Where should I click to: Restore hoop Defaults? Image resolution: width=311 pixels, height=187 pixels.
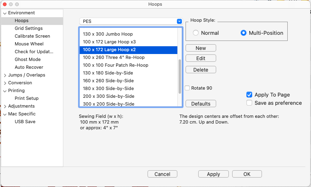click(x=201, y=104)
